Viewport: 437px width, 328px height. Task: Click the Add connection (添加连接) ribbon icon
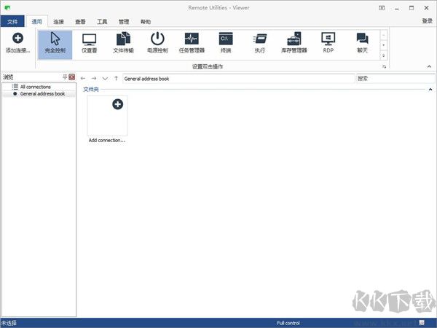tap(17, 42)
